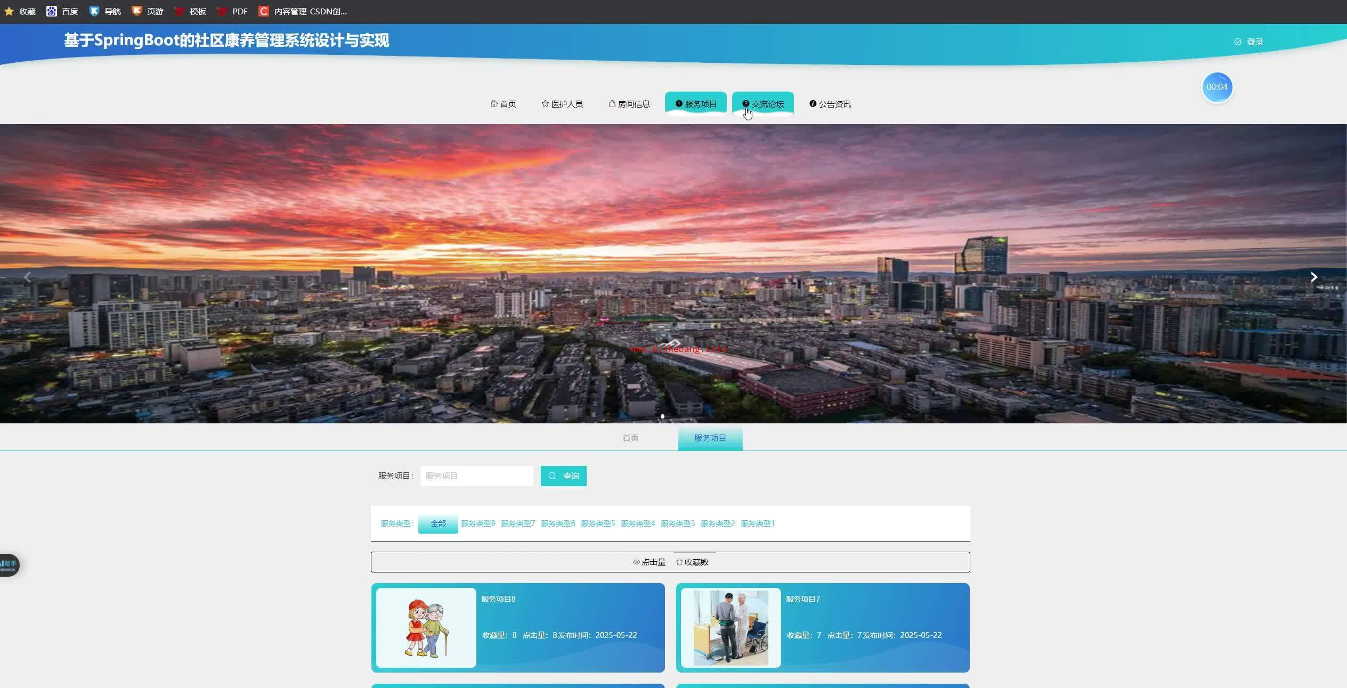Click the 导航 bookmark icon
1347x688 pixels.
94,11
